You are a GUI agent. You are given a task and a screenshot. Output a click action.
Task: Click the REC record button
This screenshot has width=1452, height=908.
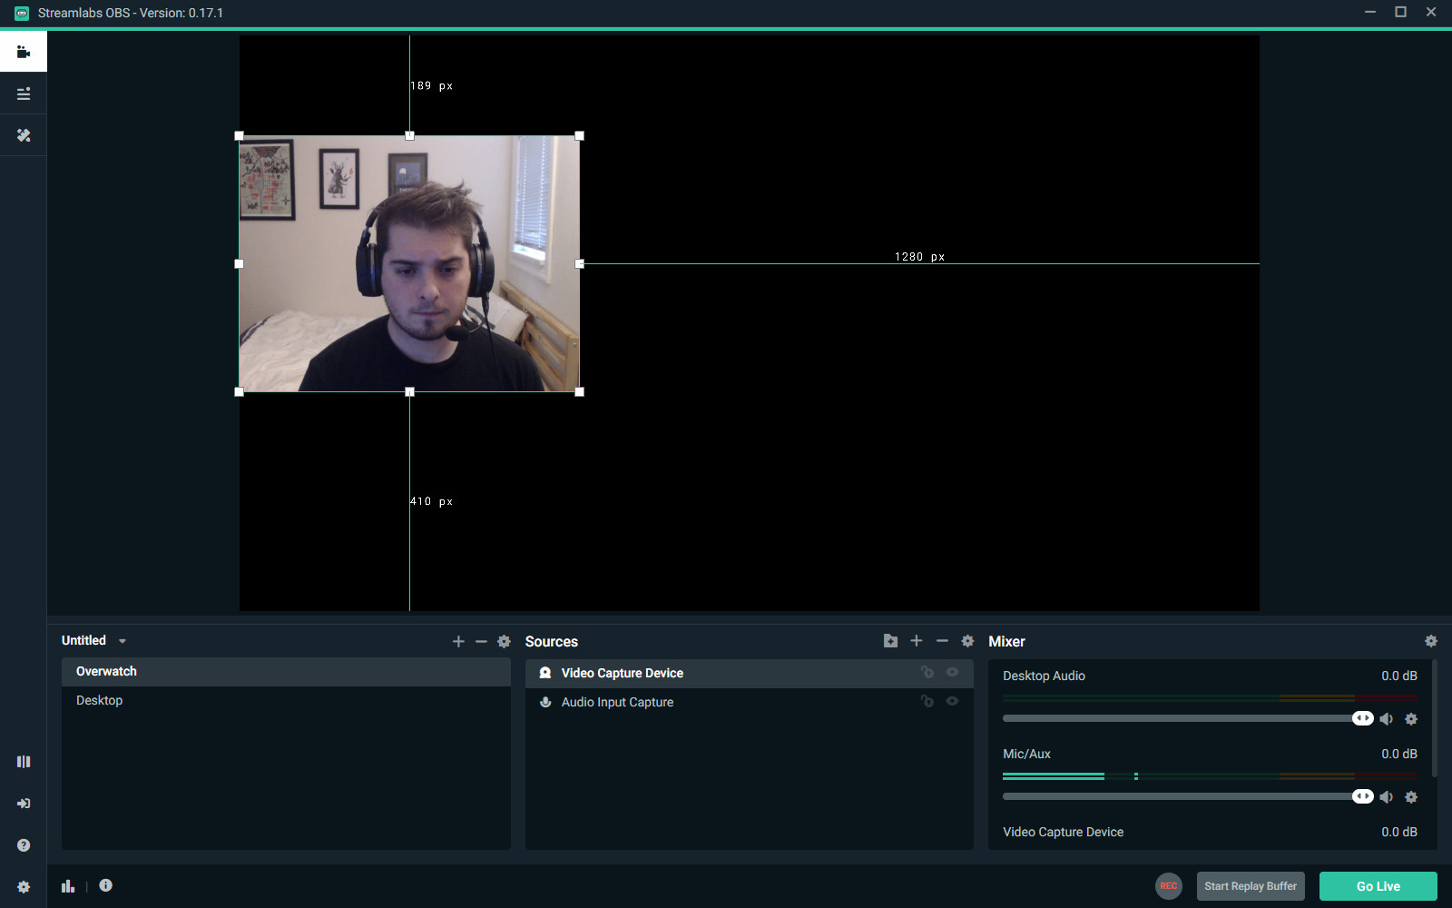point(1169,886)
